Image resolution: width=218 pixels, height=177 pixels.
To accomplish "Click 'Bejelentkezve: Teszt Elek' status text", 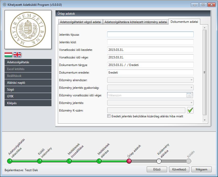I will click(21, 170).
